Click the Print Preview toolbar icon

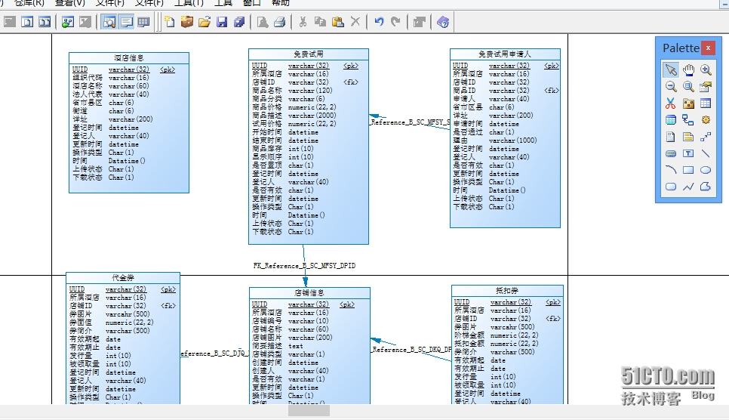click(x=262, y=22)
